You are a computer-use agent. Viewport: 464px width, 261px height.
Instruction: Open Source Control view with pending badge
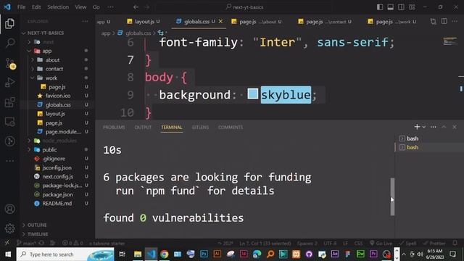click(9, 63)
